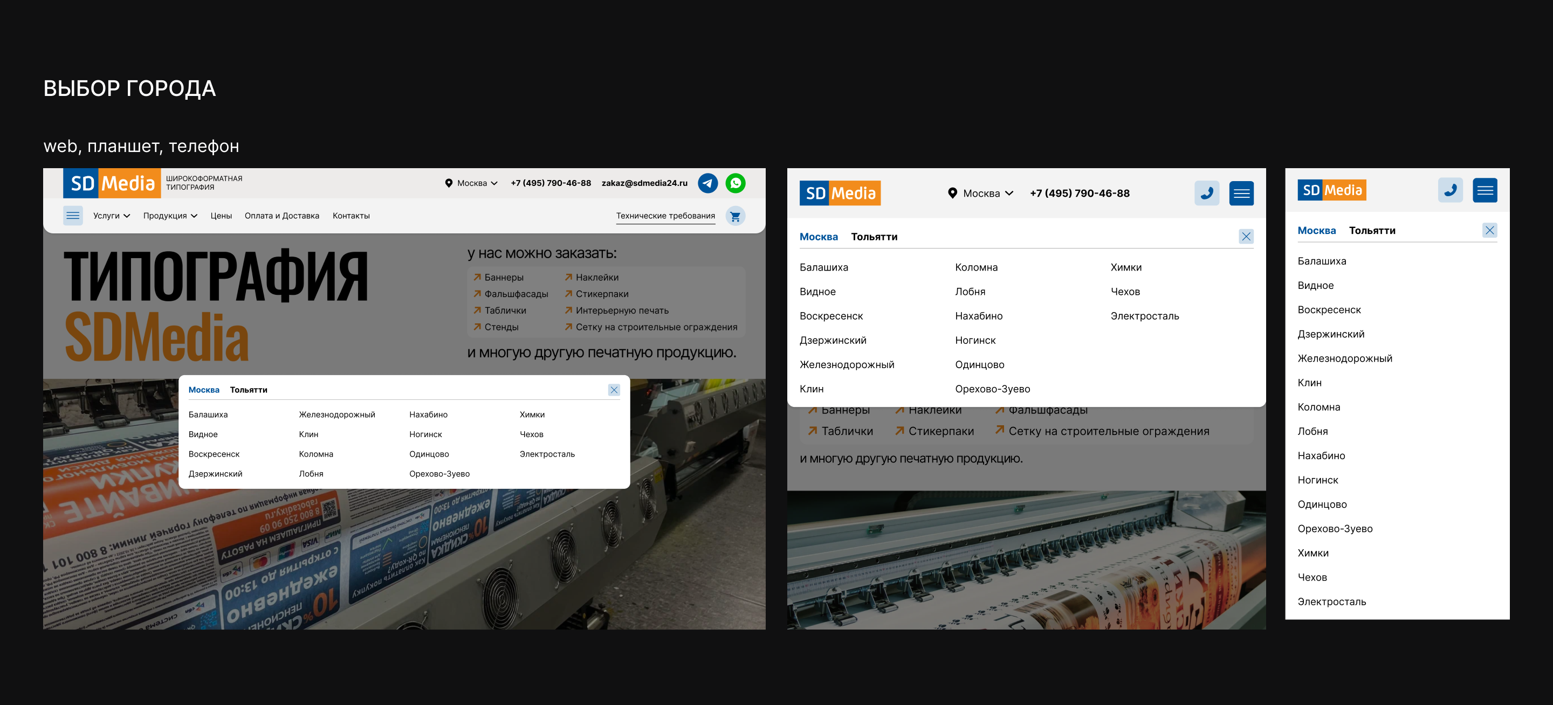Image resolution: width=1553 pixels, height=705 pixels.
Task: Tap the phone call icon in tablet header
Action: click(1207, 193)
